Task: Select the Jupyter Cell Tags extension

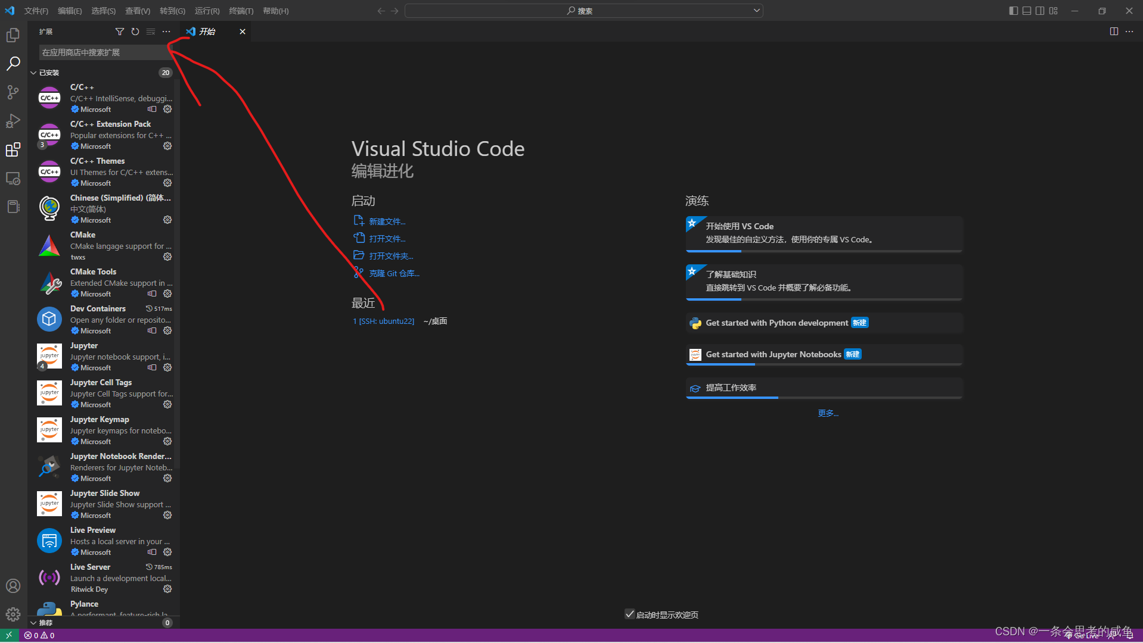Action: [104, 394]
